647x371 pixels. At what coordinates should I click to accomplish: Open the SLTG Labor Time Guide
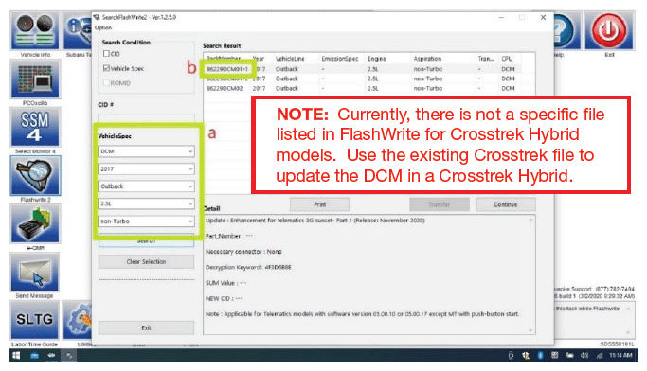pyautogui.click(x=35, y=320)
